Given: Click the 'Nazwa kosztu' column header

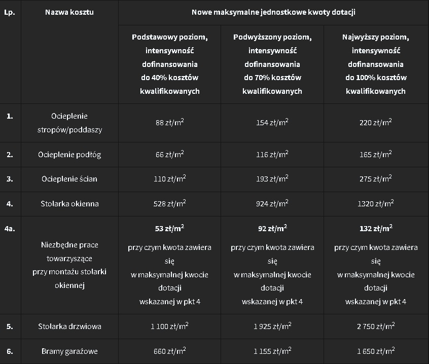Looking at the screenshot, I should 69,12.
